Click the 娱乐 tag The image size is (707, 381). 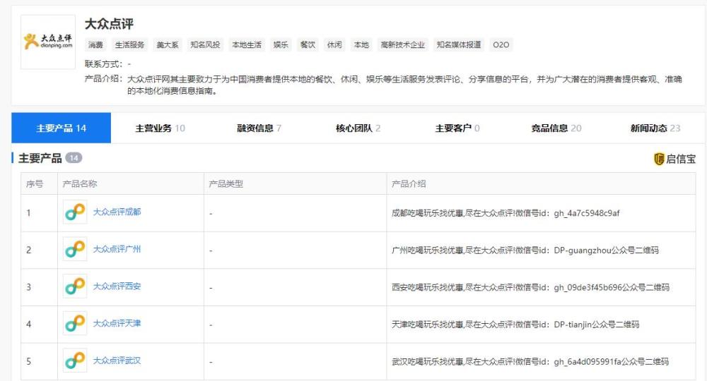(x=281, y=44)
